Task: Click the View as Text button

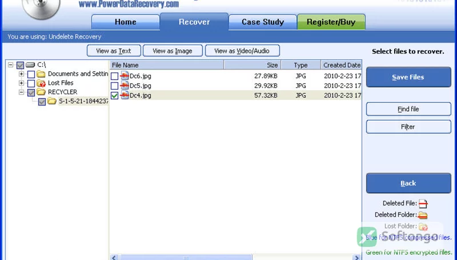Action: click(114, 51)
